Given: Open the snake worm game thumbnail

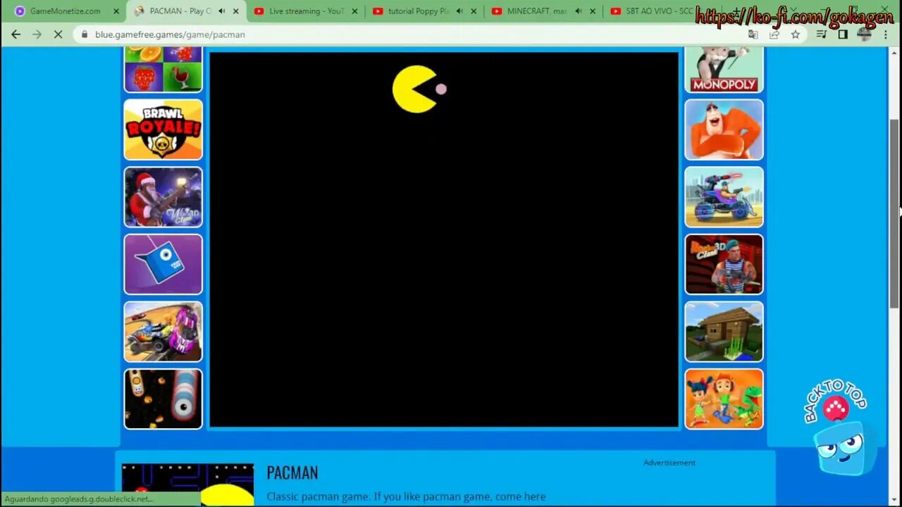Looking at the screenshot, I should (x=163, y=399).
